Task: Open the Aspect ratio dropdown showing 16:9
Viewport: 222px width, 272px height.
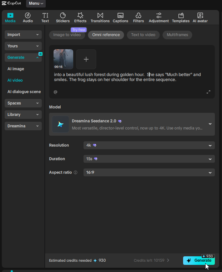Action: pos(149,172)
